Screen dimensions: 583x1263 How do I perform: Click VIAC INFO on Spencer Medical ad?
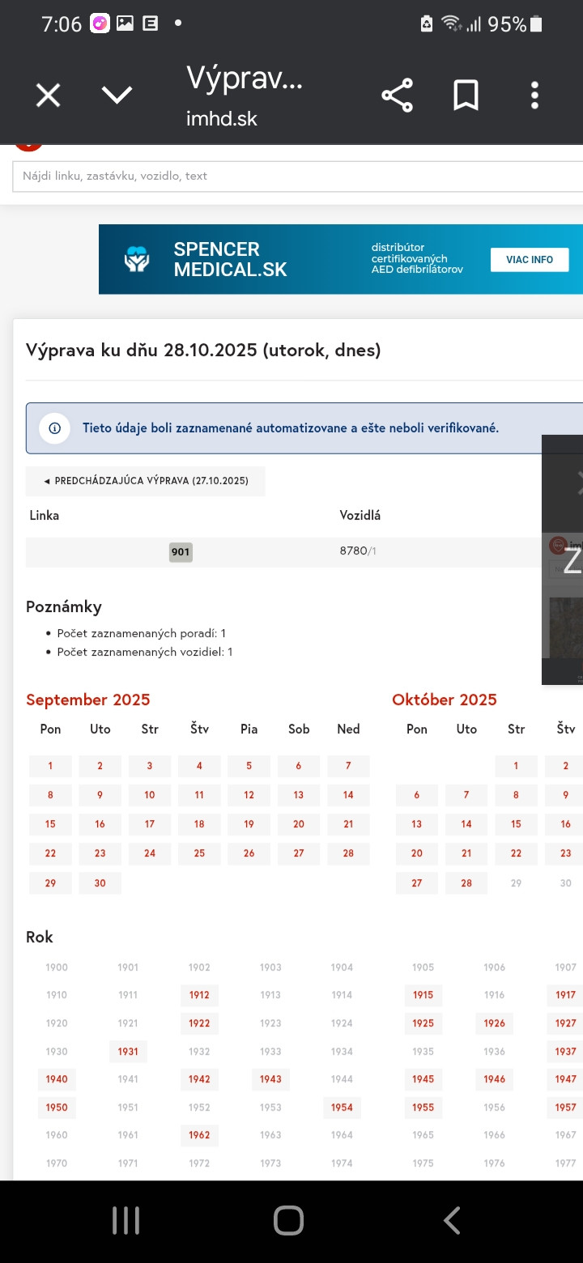tap(530, 260)
